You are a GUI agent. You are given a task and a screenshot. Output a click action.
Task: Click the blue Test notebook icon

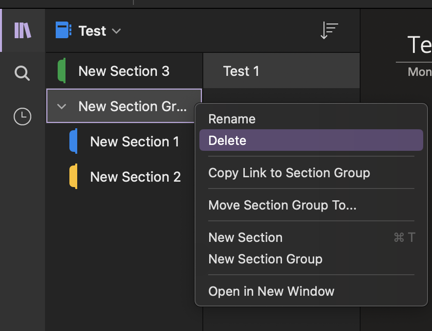point(64,30)
